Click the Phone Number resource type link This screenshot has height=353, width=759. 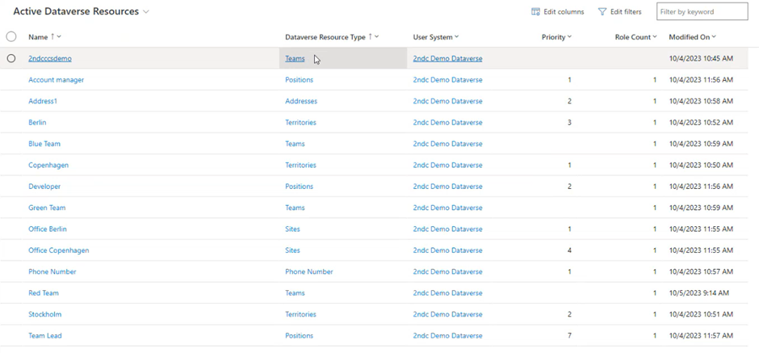308,272
